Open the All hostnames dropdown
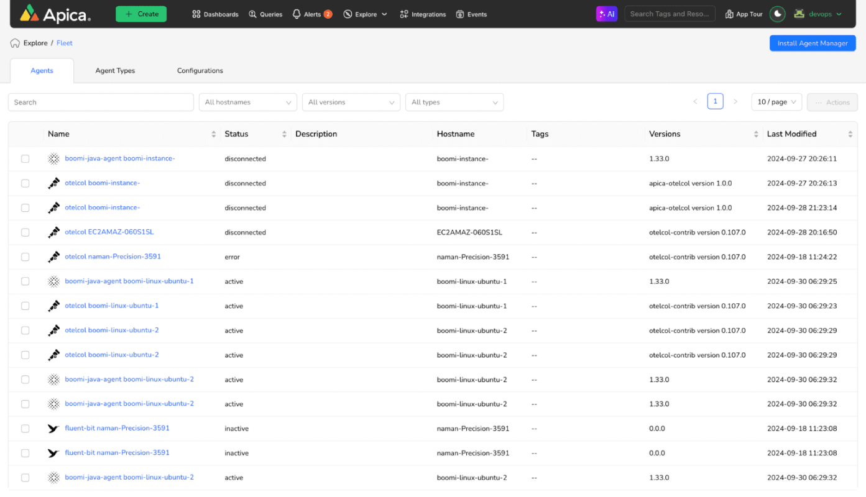The image size is (866, 497). pos(248,102)
